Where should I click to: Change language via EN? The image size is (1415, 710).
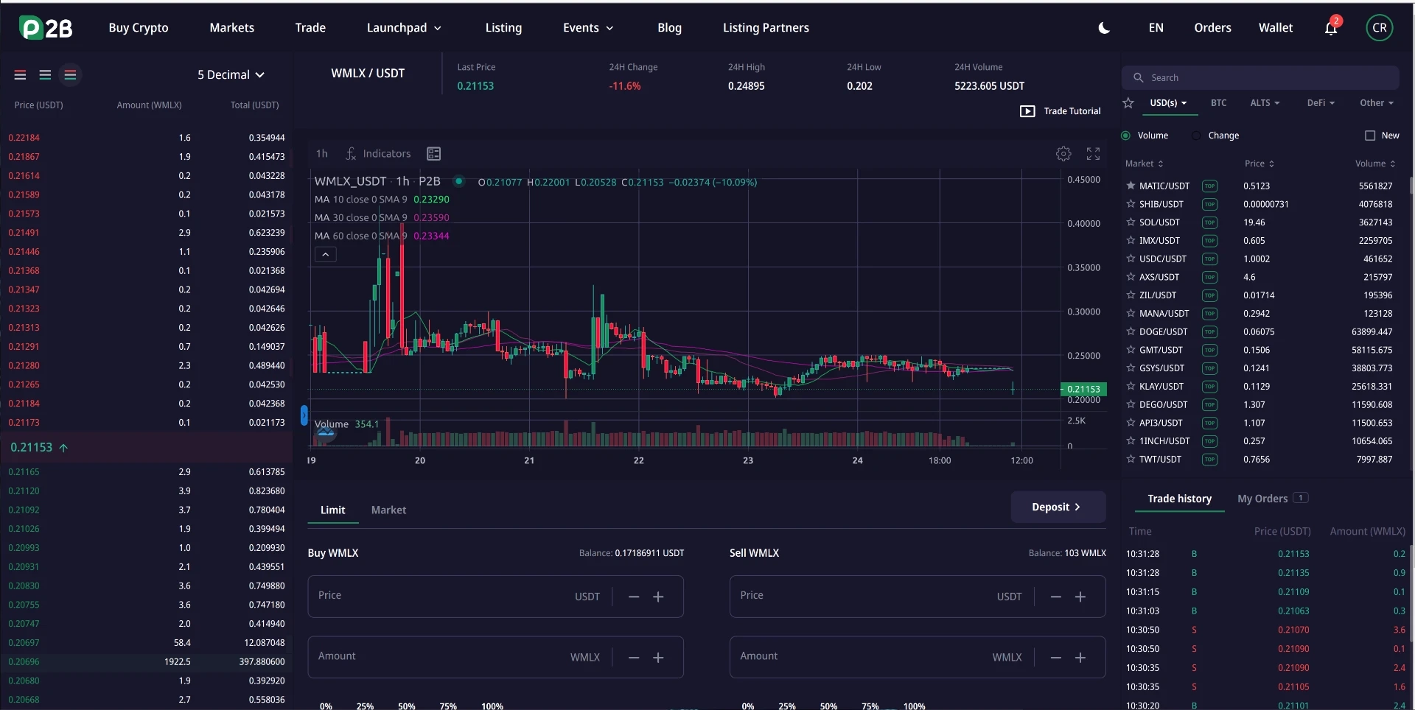[x=1156, y=28]
